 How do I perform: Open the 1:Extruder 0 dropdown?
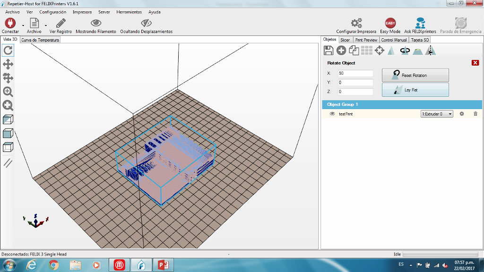coord(437,114)
